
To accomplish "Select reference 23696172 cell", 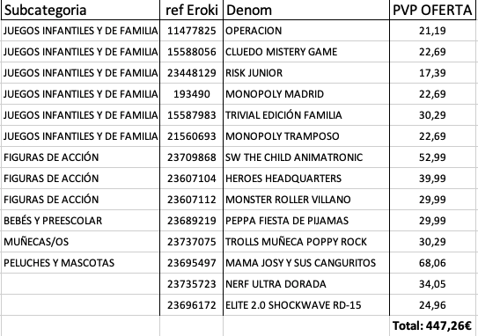I will click(x=191, y=305).
